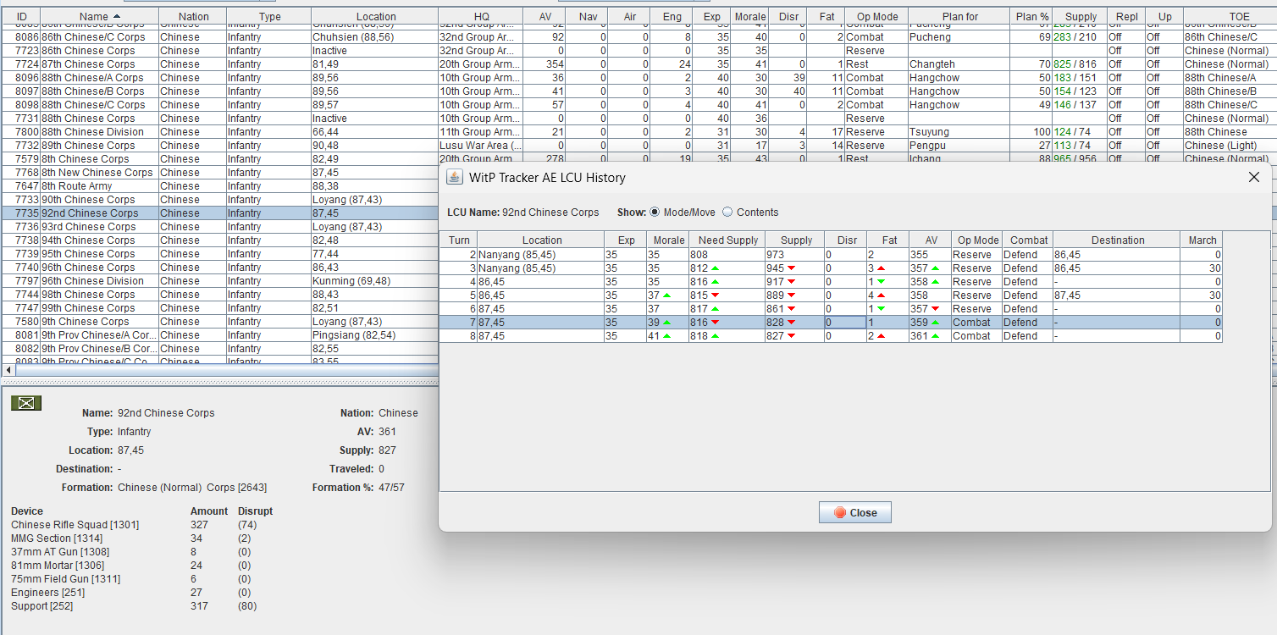Screen dimensions: 1277x635
Task: Click the Close button in LCU History
Action: click(854, 512)
